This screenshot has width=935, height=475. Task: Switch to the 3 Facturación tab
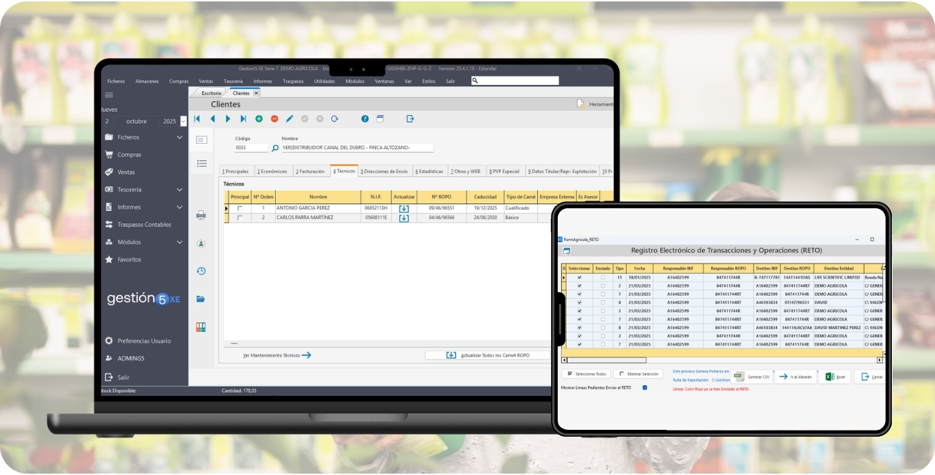(310, 171)
